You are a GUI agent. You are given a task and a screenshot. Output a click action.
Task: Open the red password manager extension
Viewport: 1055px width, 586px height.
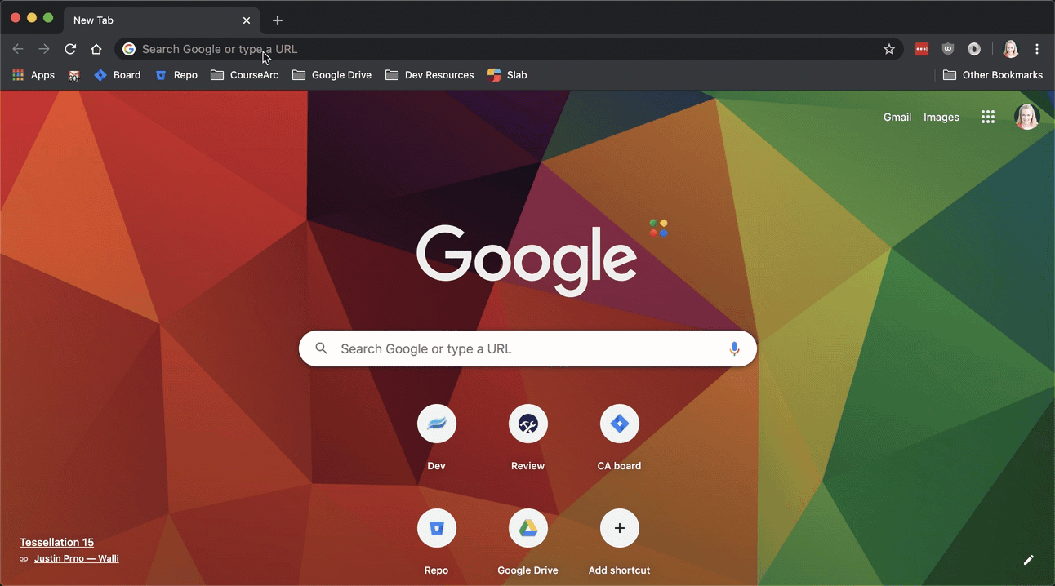[922, 49]
